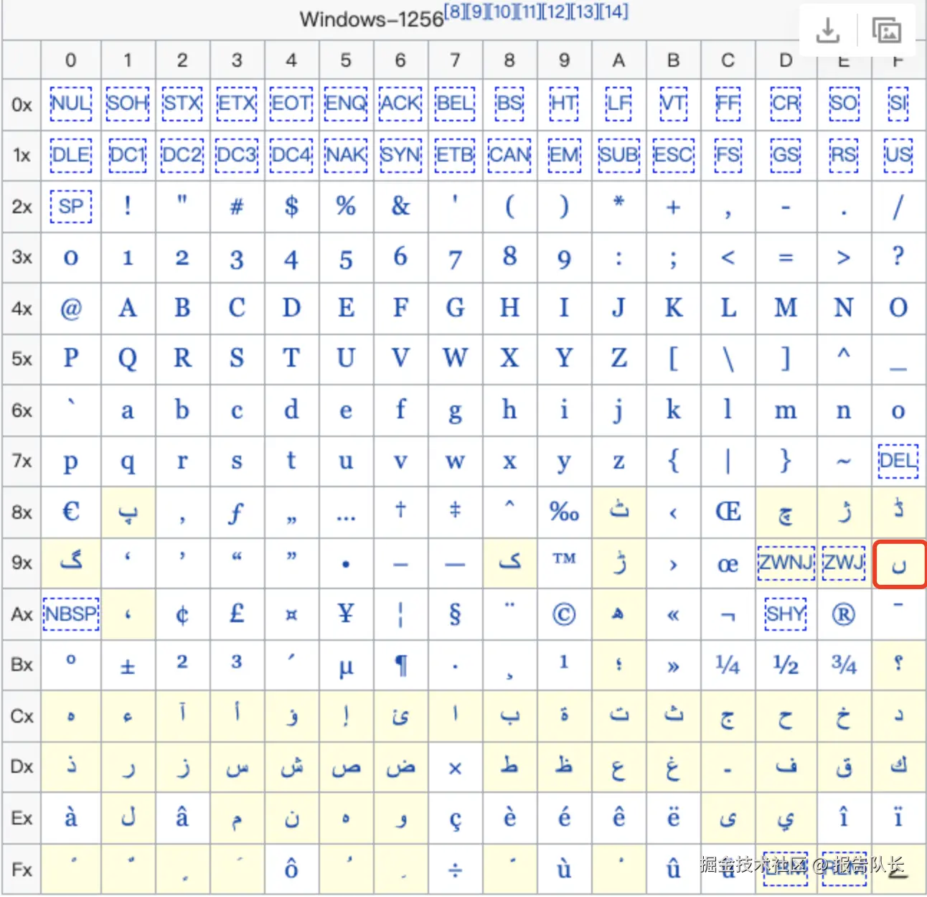Click the Cx row header
927x897 pixels.
[22, 716]
